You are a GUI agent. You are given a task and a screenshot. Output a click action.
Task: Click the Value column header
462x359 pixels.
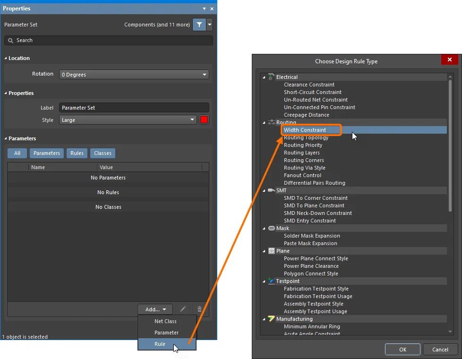106,167
